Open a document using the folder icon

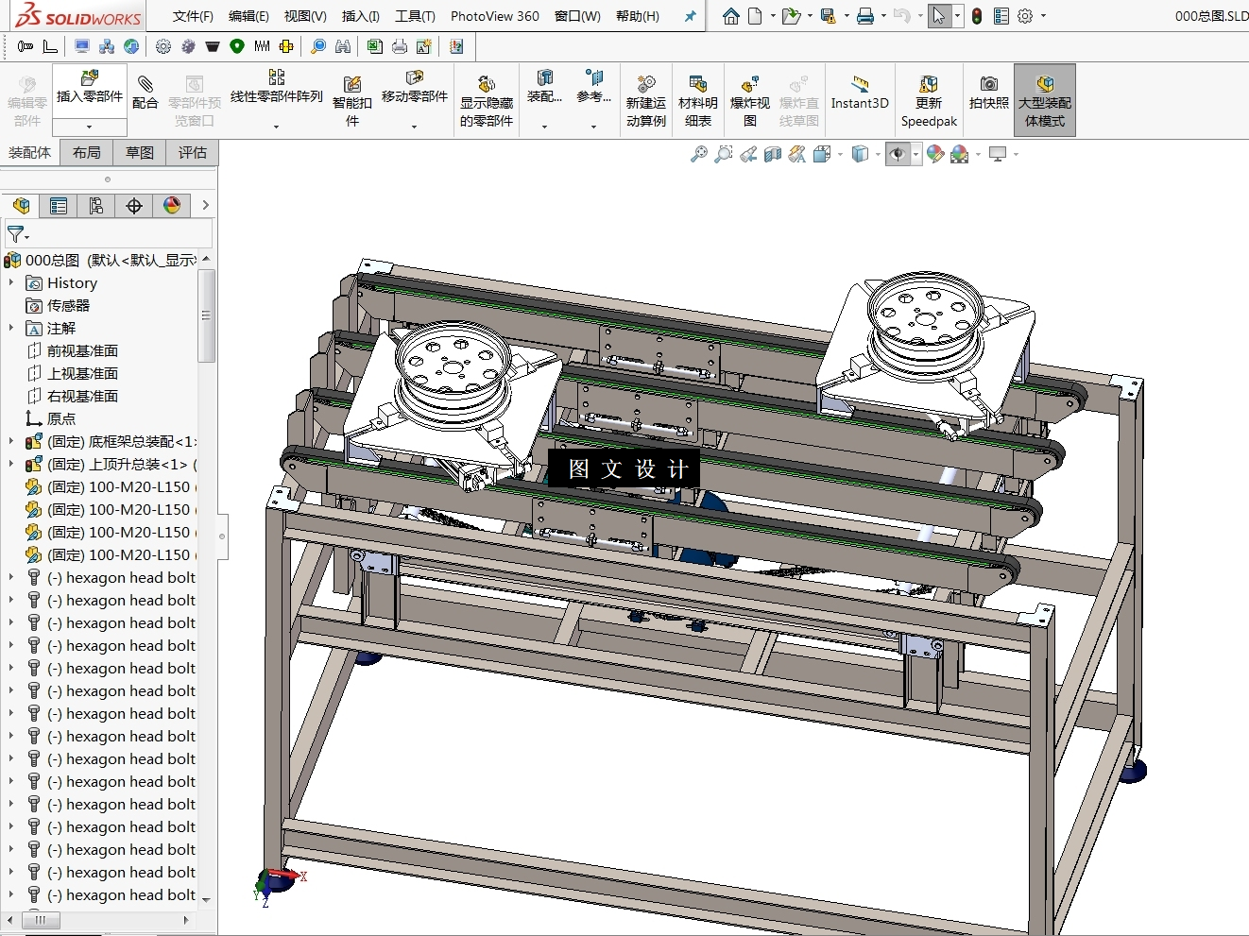[791, 16]
